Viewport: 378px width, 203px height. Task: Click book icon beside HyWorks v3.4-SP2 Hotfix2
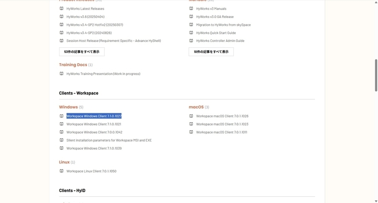pos(61,25)
